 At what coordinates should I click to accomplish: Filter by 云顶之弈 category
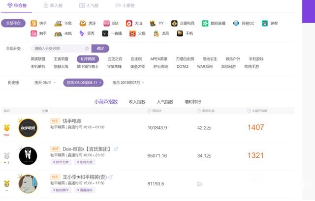(x=115, y=59)
